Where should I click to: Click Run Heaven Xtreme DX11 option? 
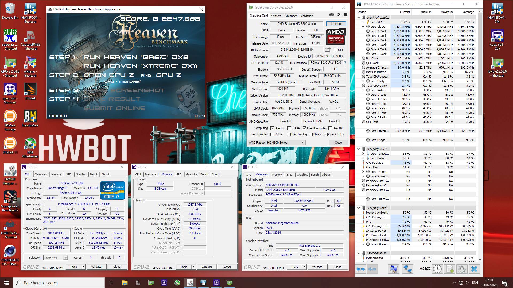pos(140,66)
